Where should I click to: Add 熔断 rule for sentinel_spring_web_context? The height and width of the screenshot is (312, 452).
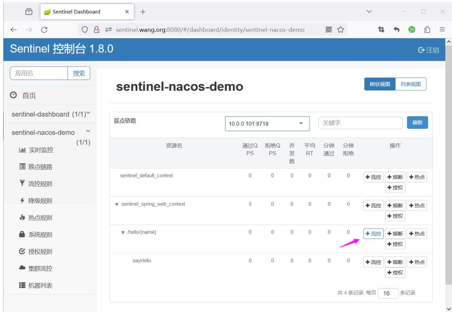[x=395, y=206]
